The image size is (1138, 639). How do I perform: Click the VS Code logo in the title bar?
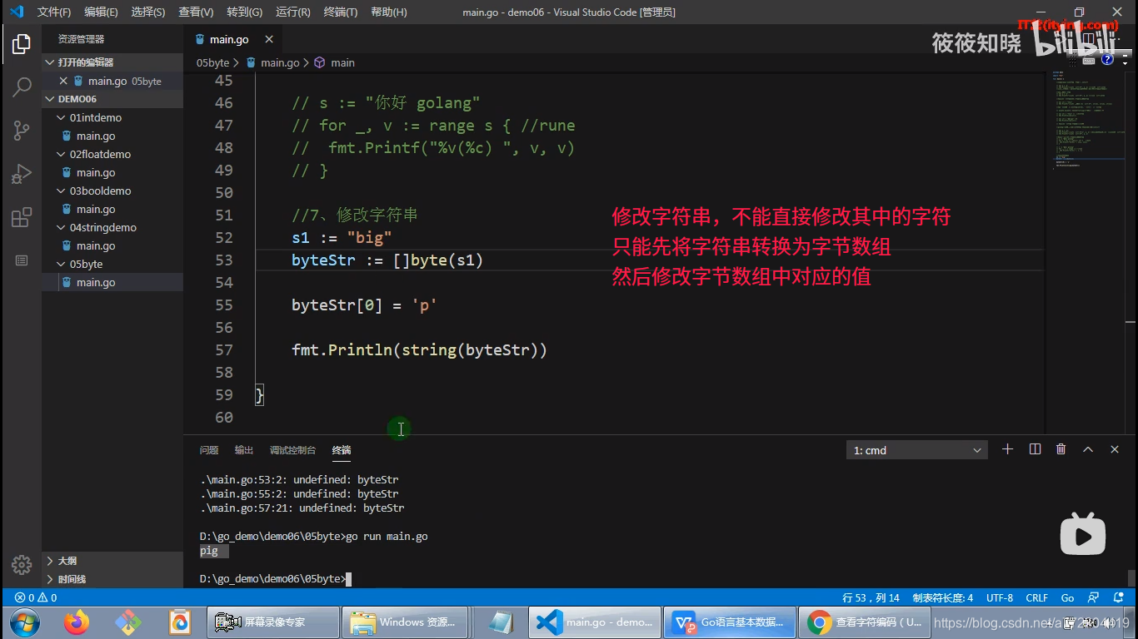(17, 12)
